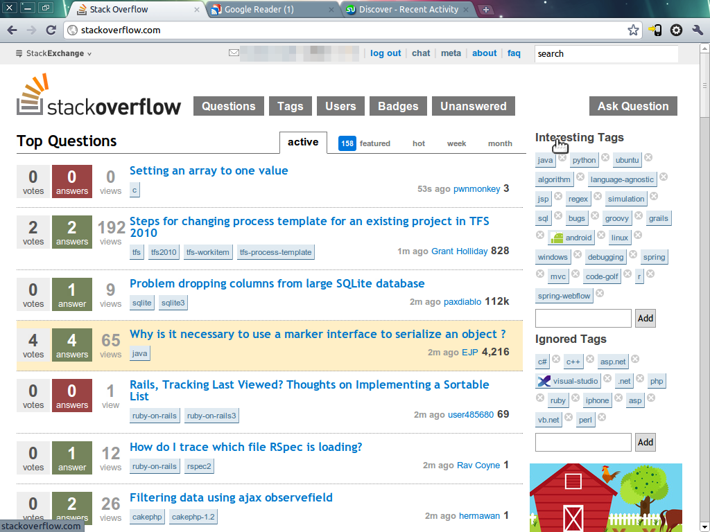This screenshot has width=710, height=532.
Task: Open question about SQLite dropping columns
Action: click(277, 283)
